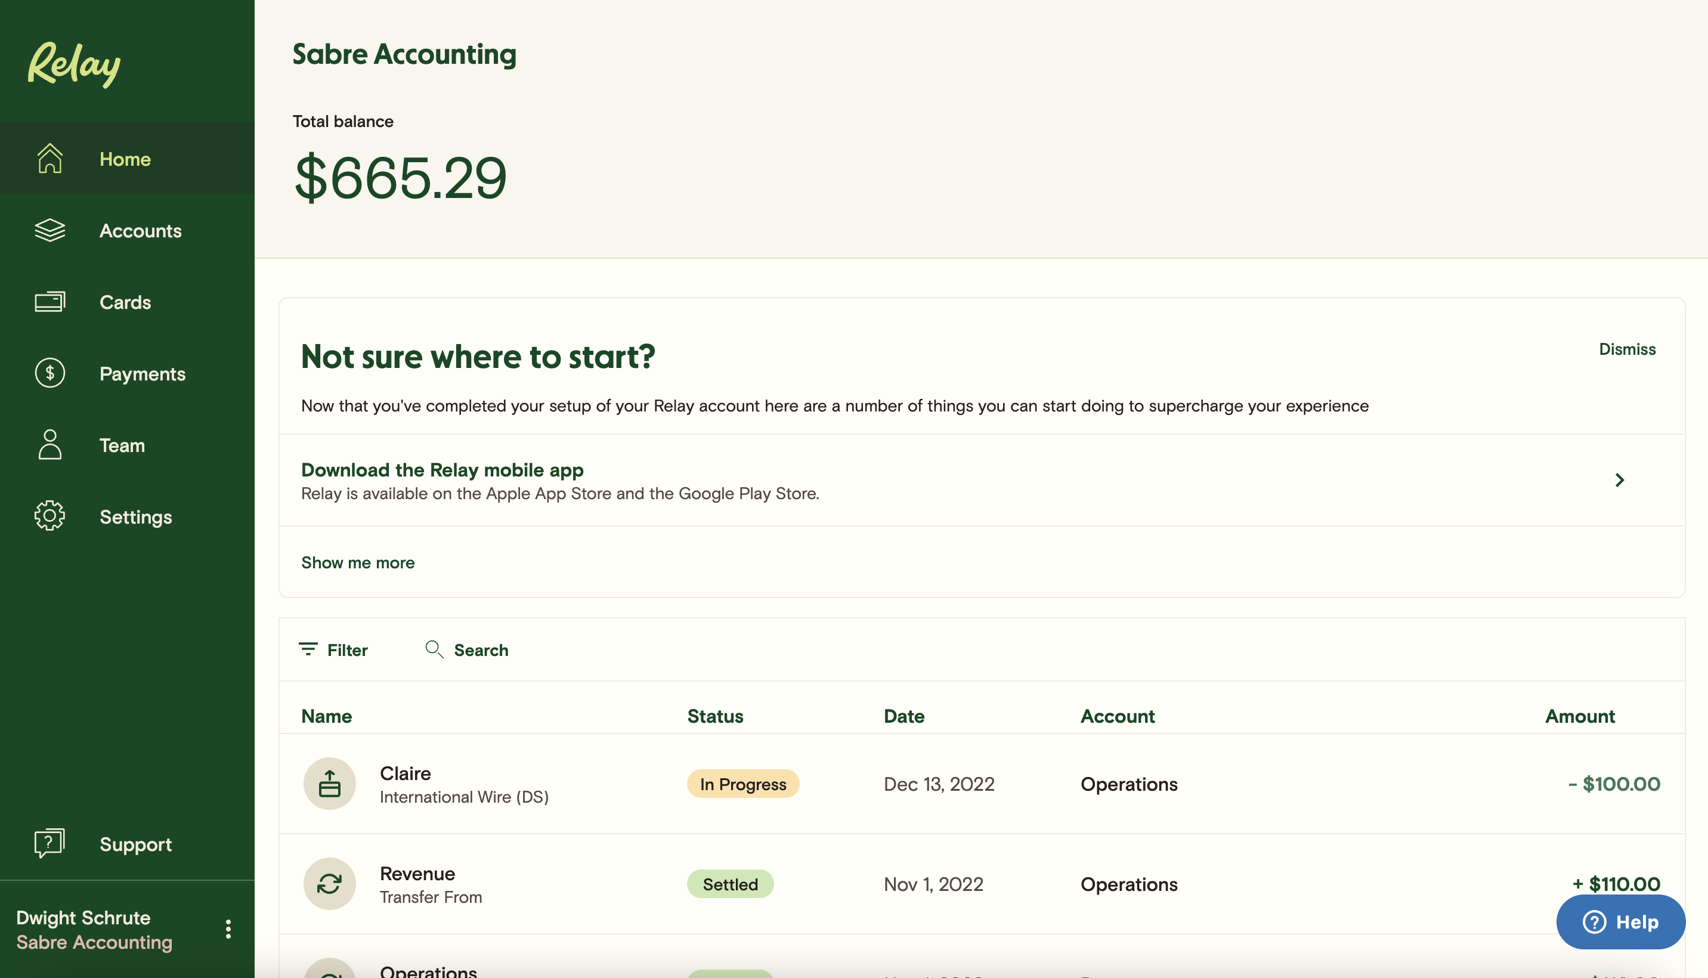Select the Revenue transaction name

point(418,872)
